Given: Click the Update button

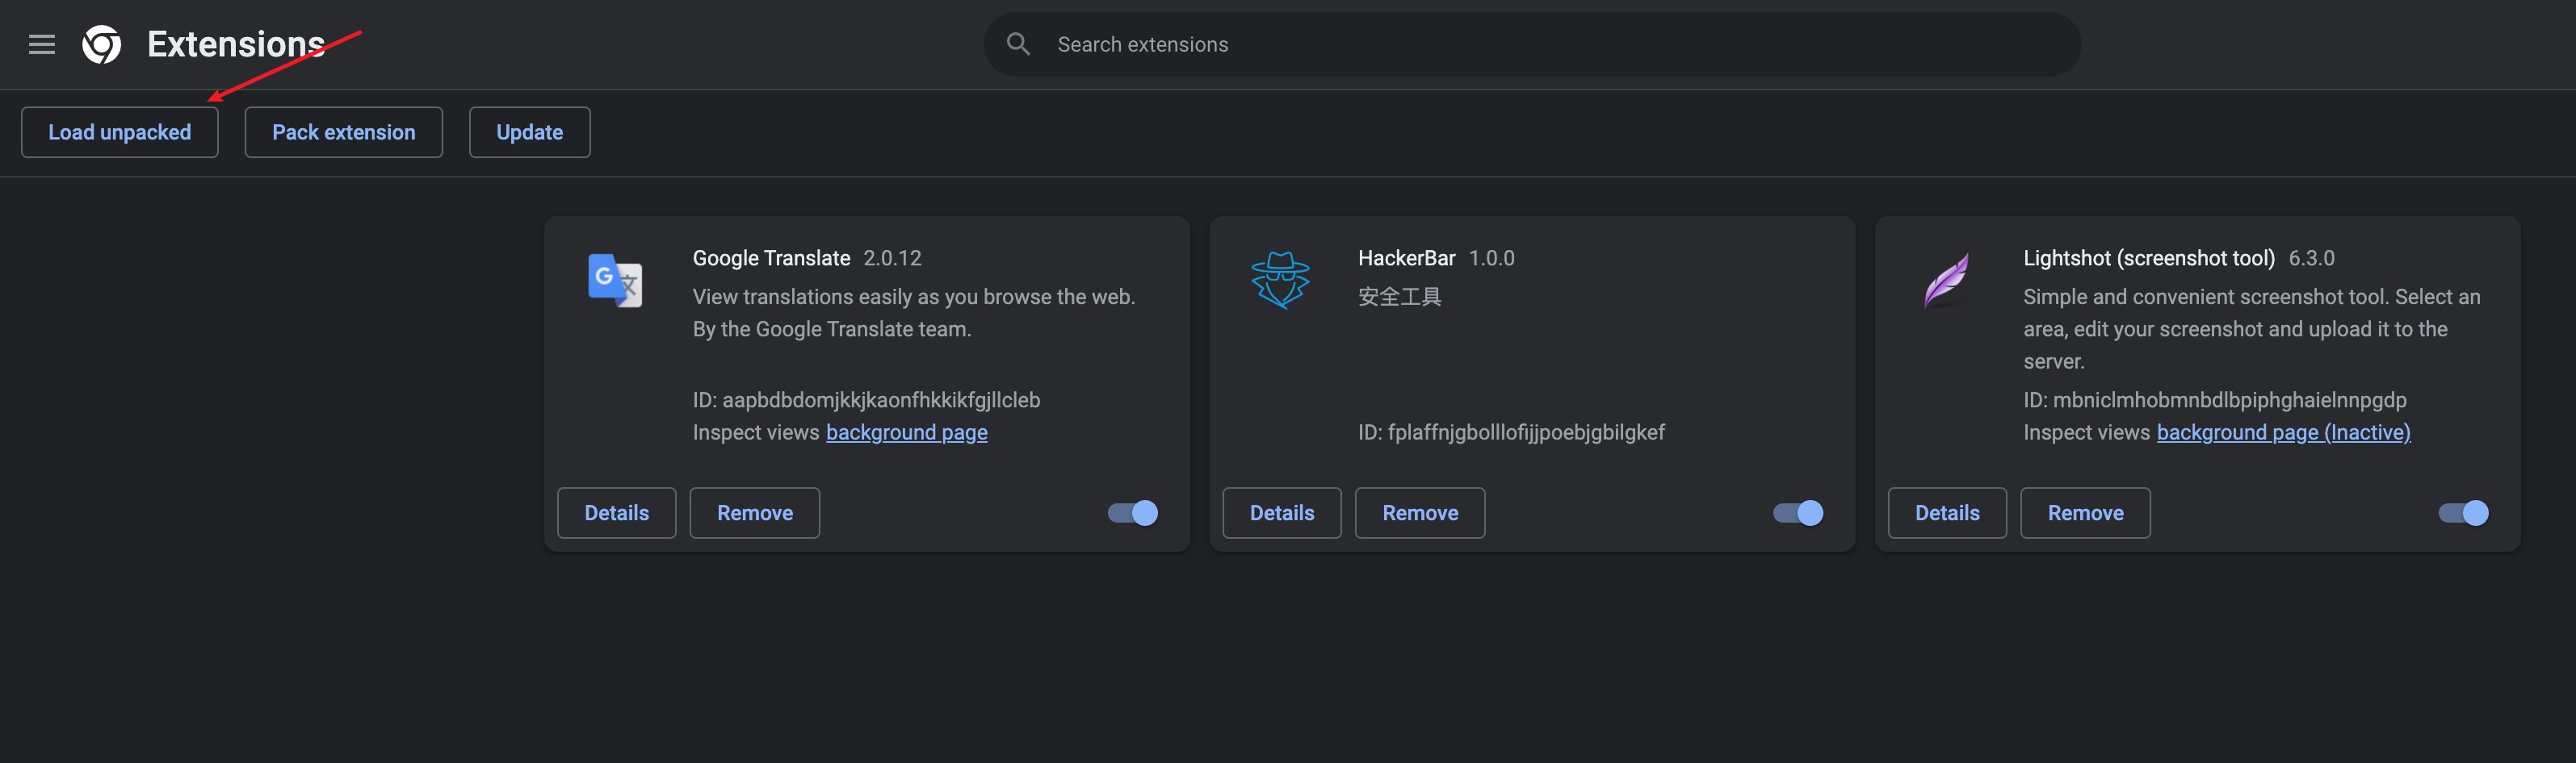Looking at the screenshot, I should click(x=530, y=131).
